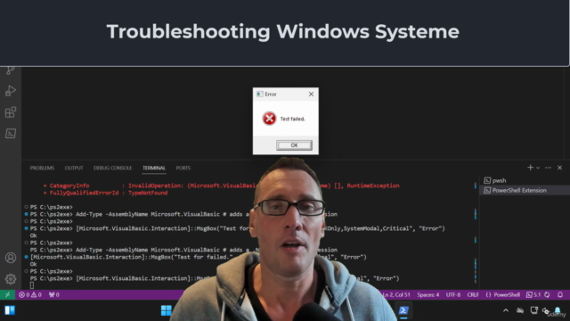Show errors and warnings count
This screenshot has height=321, width=570.
pos(30,295)
